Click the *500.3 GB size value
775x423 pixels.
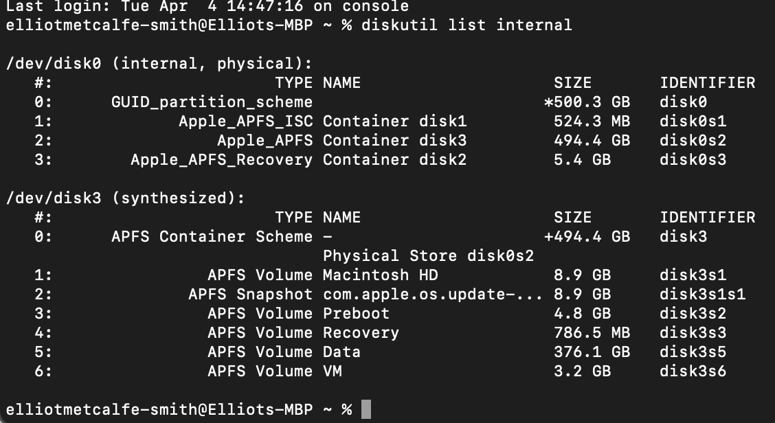pyautogui.click(x=587, y=102)
